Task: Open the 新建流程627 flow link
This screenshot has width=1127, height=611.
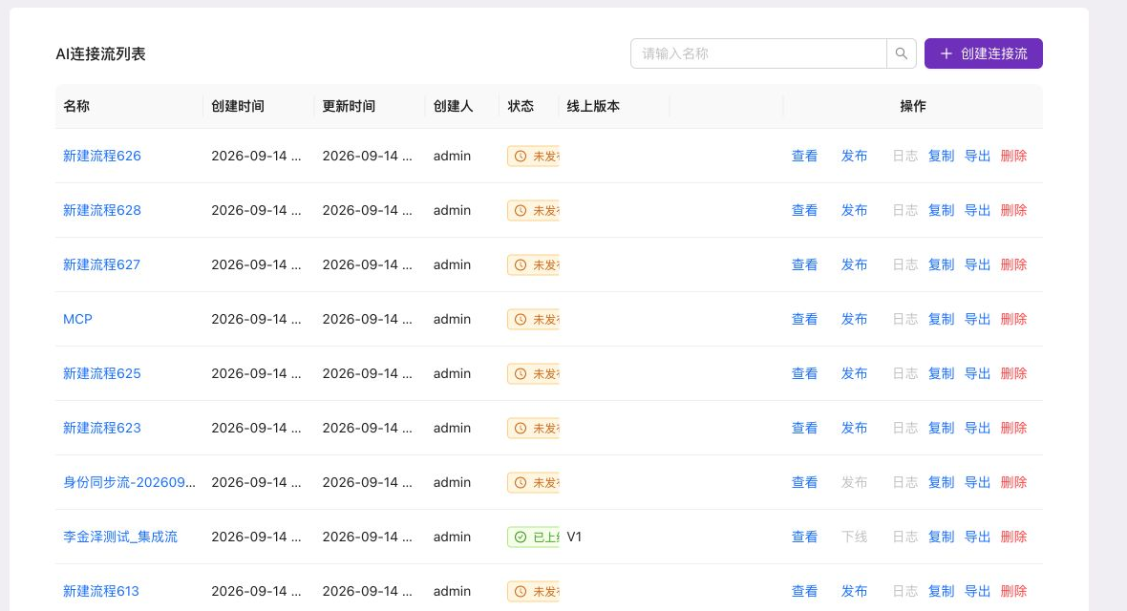Action: [101, 264]
